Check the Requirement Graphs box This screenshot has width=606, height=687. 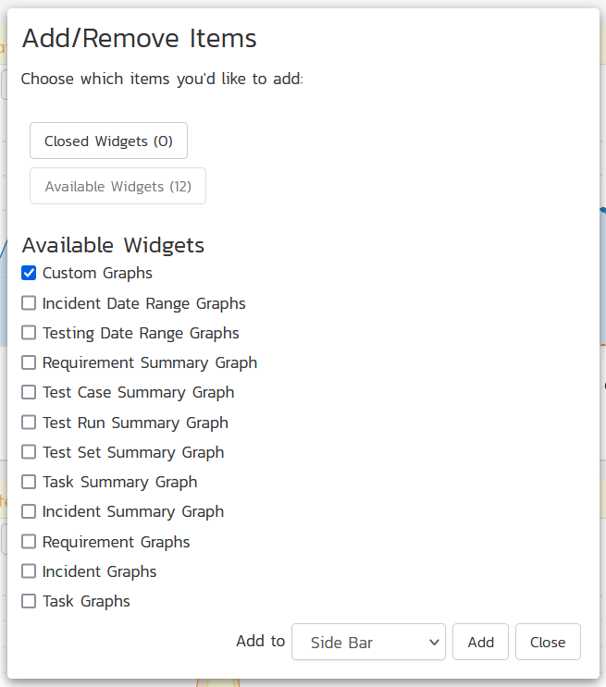29,542
